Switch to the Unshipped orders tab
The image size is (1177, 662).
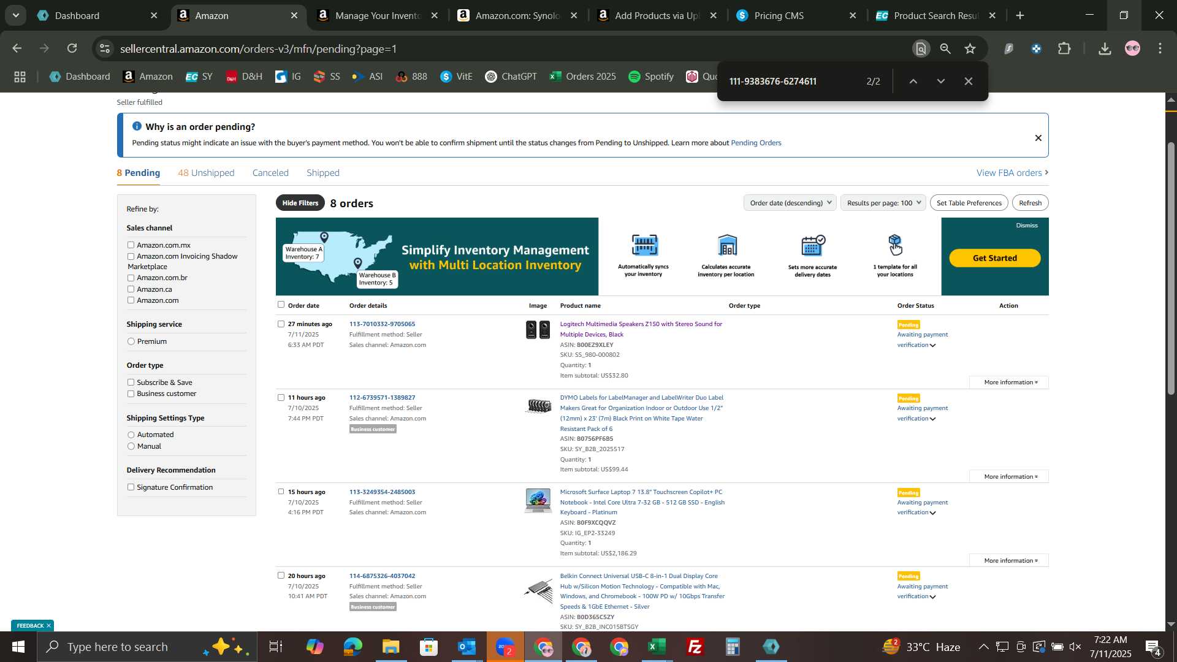pos(206,173)
